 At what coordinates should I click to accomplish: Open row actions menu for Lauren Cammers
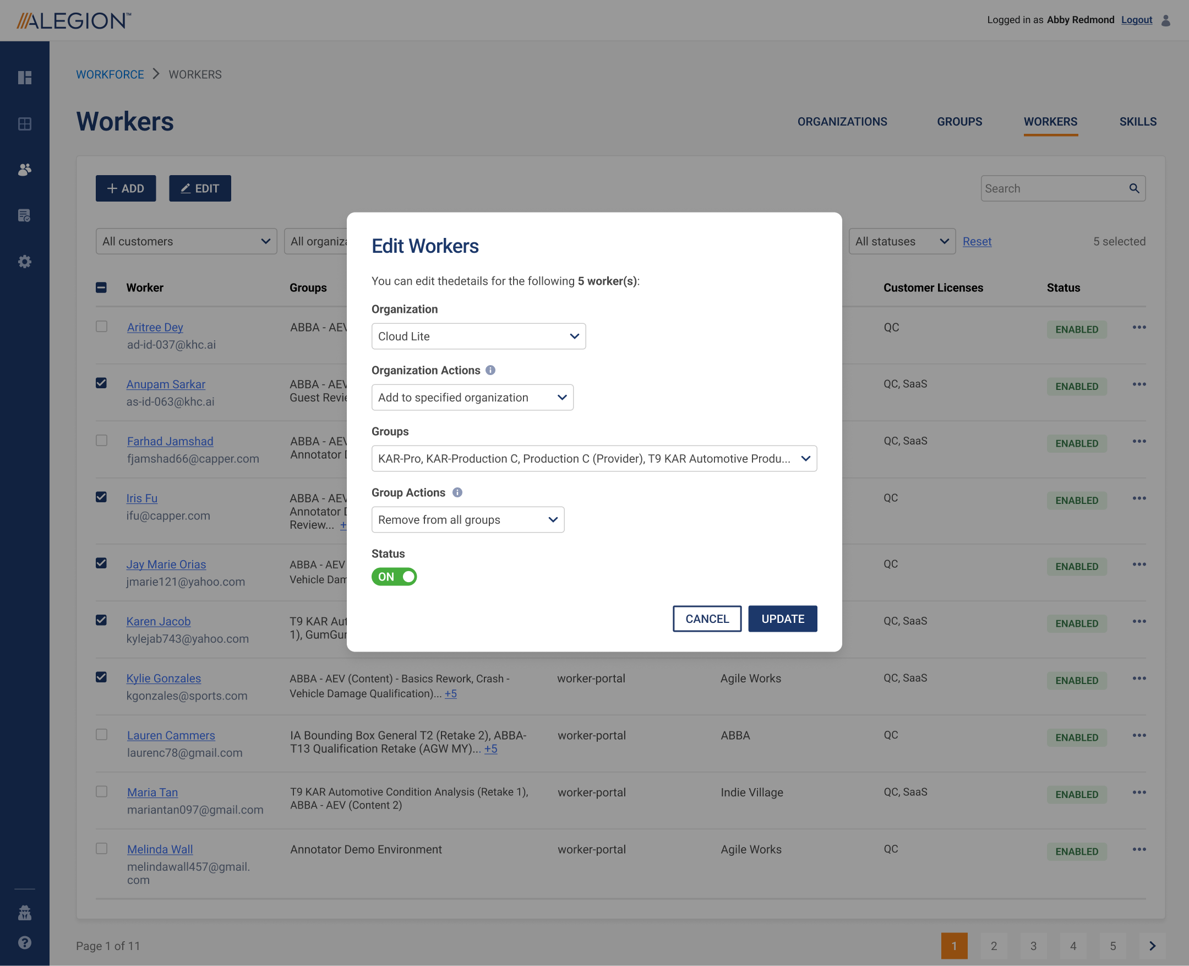coord(1139,735)
